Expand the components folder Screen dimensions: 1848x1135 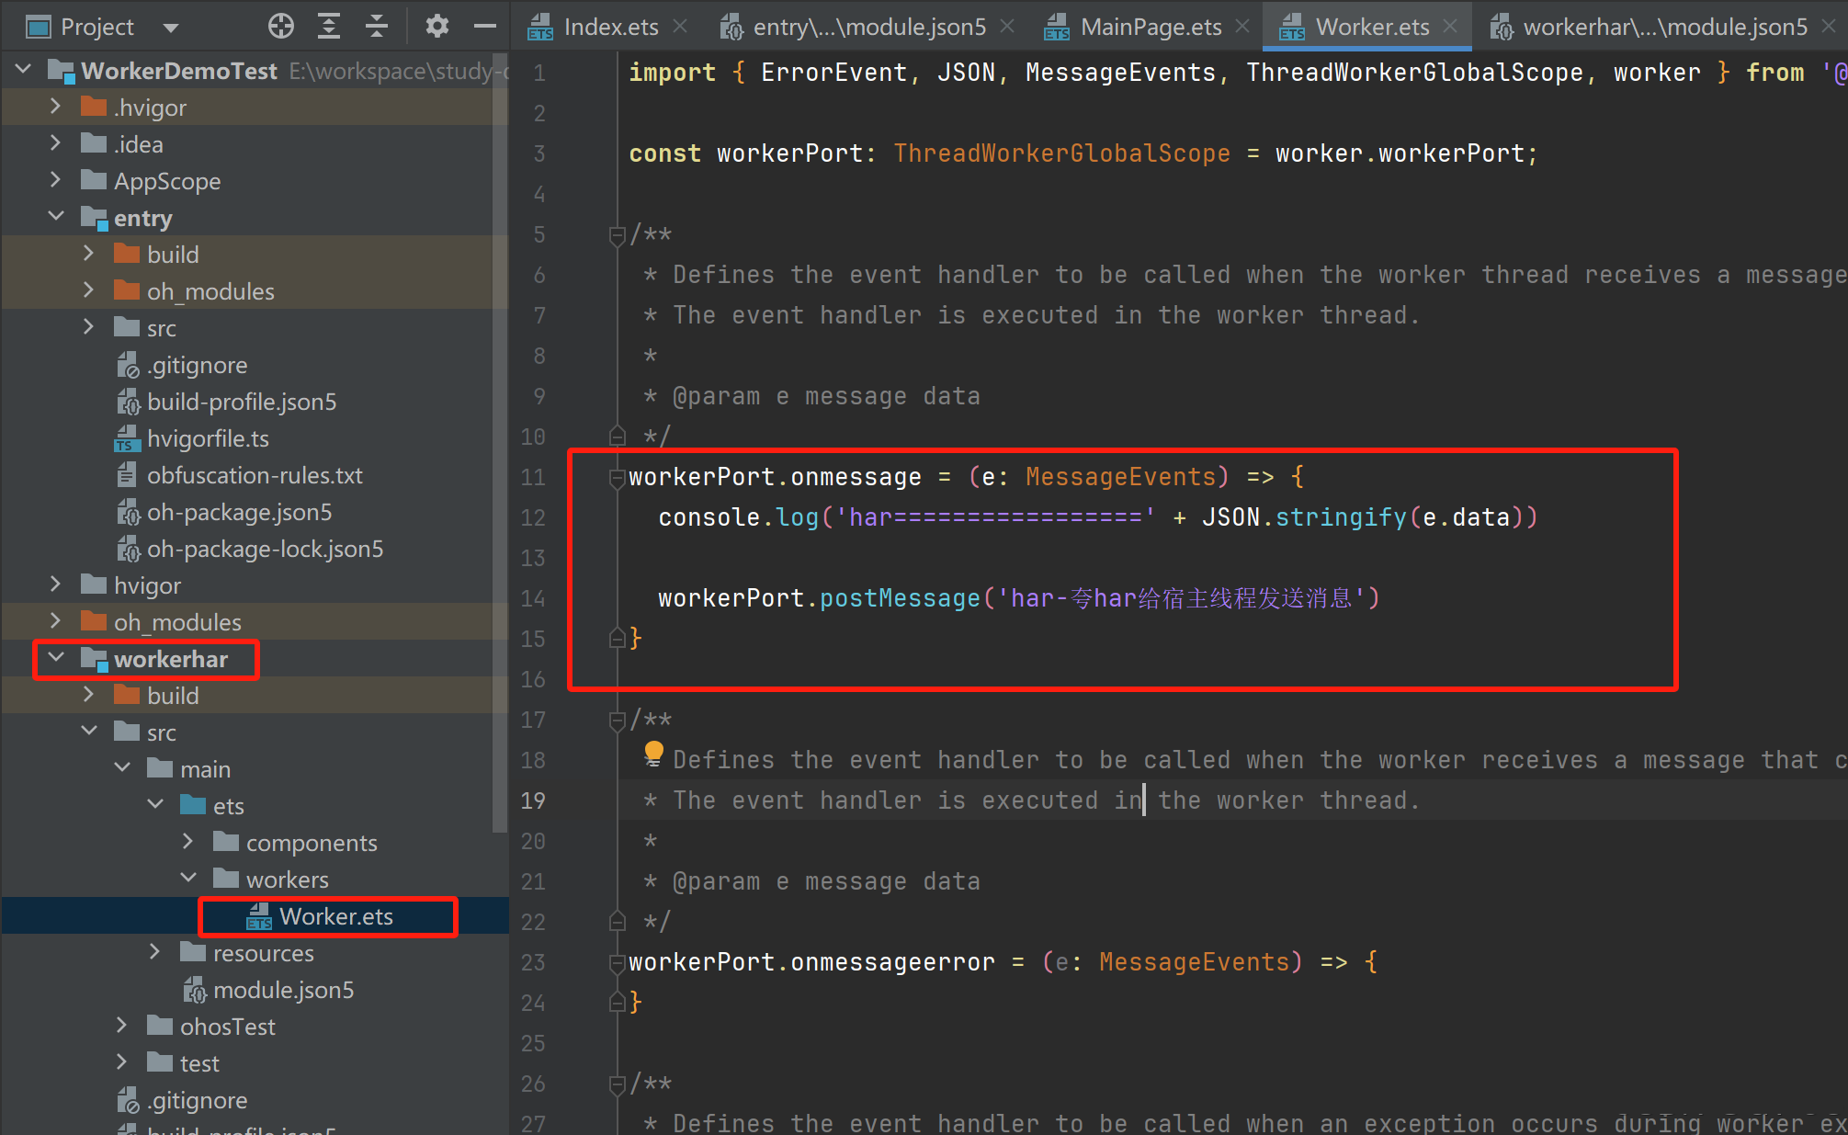[188, 842]
